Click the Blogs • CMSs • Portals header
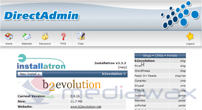 [160, 56]
